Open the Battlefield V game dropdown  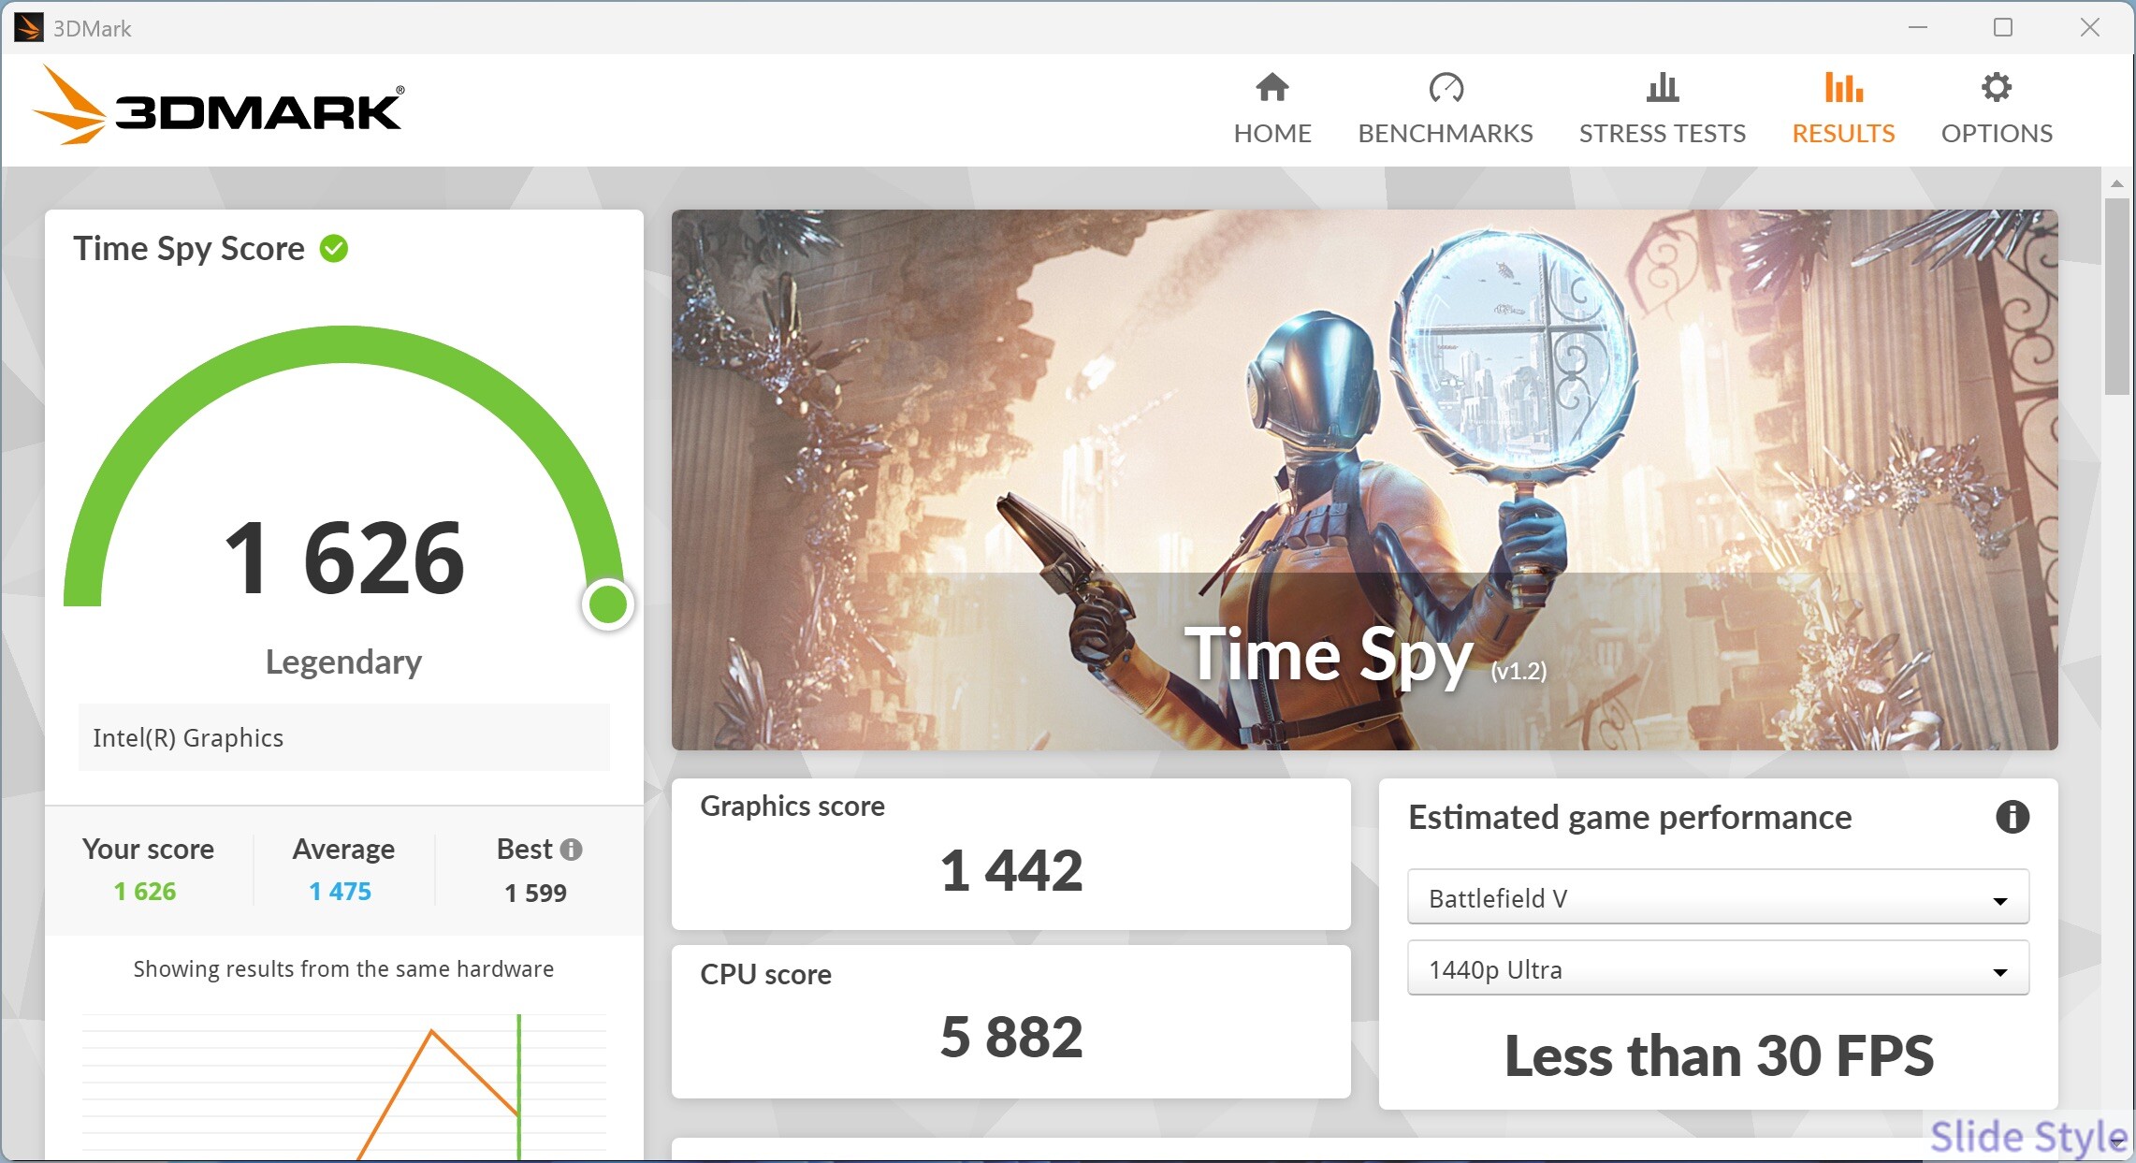(1718, 897)
